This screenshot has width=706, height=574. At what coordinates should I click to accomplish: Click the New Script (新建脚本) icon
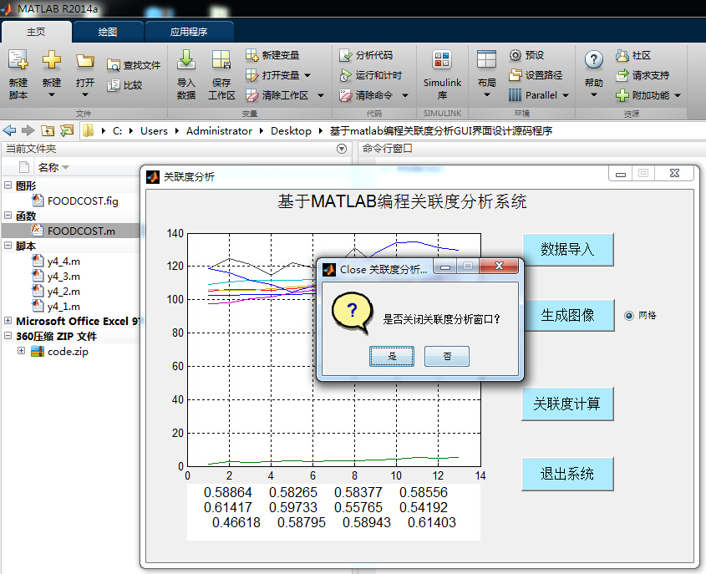click(18, 59)
